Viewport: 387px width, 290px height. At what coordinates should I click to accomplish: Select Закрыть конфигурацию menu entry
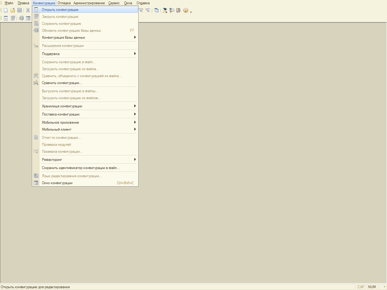coord(85,17)
